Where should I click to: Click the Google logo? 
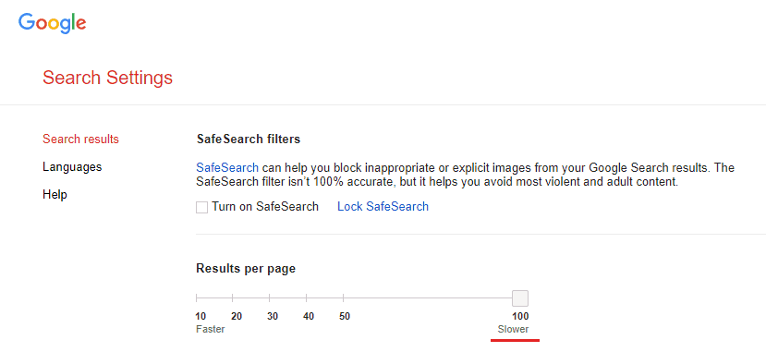53,23
